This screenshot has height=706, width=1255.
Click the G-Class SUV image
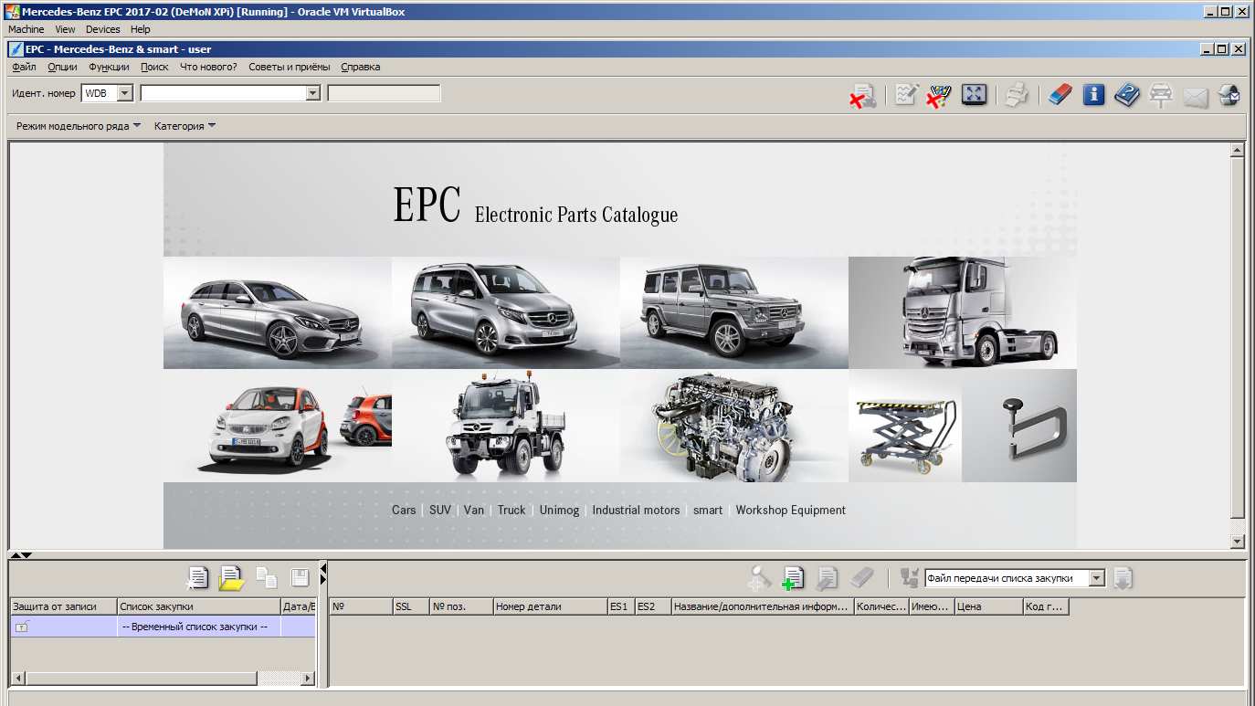[734, 312]
